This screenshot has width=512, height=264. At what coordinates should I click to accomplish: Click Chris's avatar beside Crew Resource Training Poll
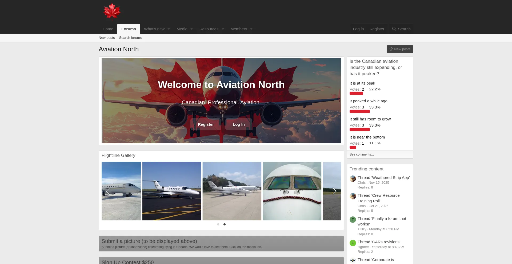(x=353, y=196)
